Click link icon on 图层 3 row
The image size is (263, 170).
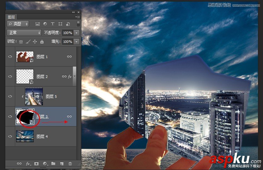(69, 116)
